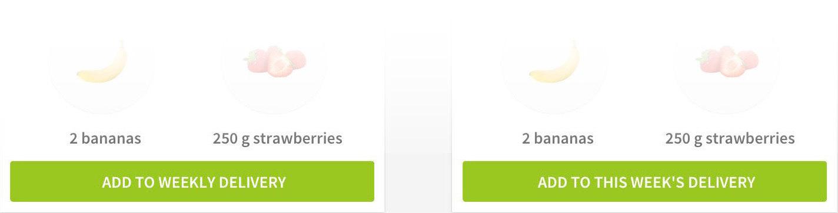This screenshot has height=213, width=838.
Task: Select "2 bananas" text in the right card
Action: (x=558, y=139)
